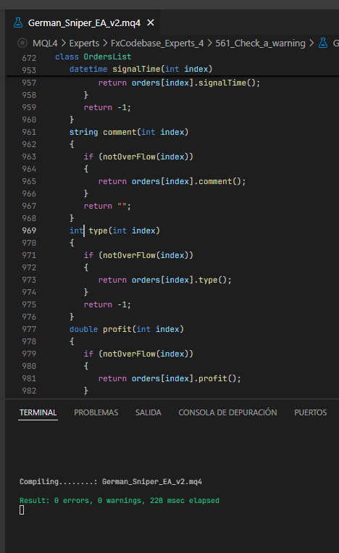Click 'type(int index)' on line 969
This screenshot has height=553, width=339.
click(124, 230)
